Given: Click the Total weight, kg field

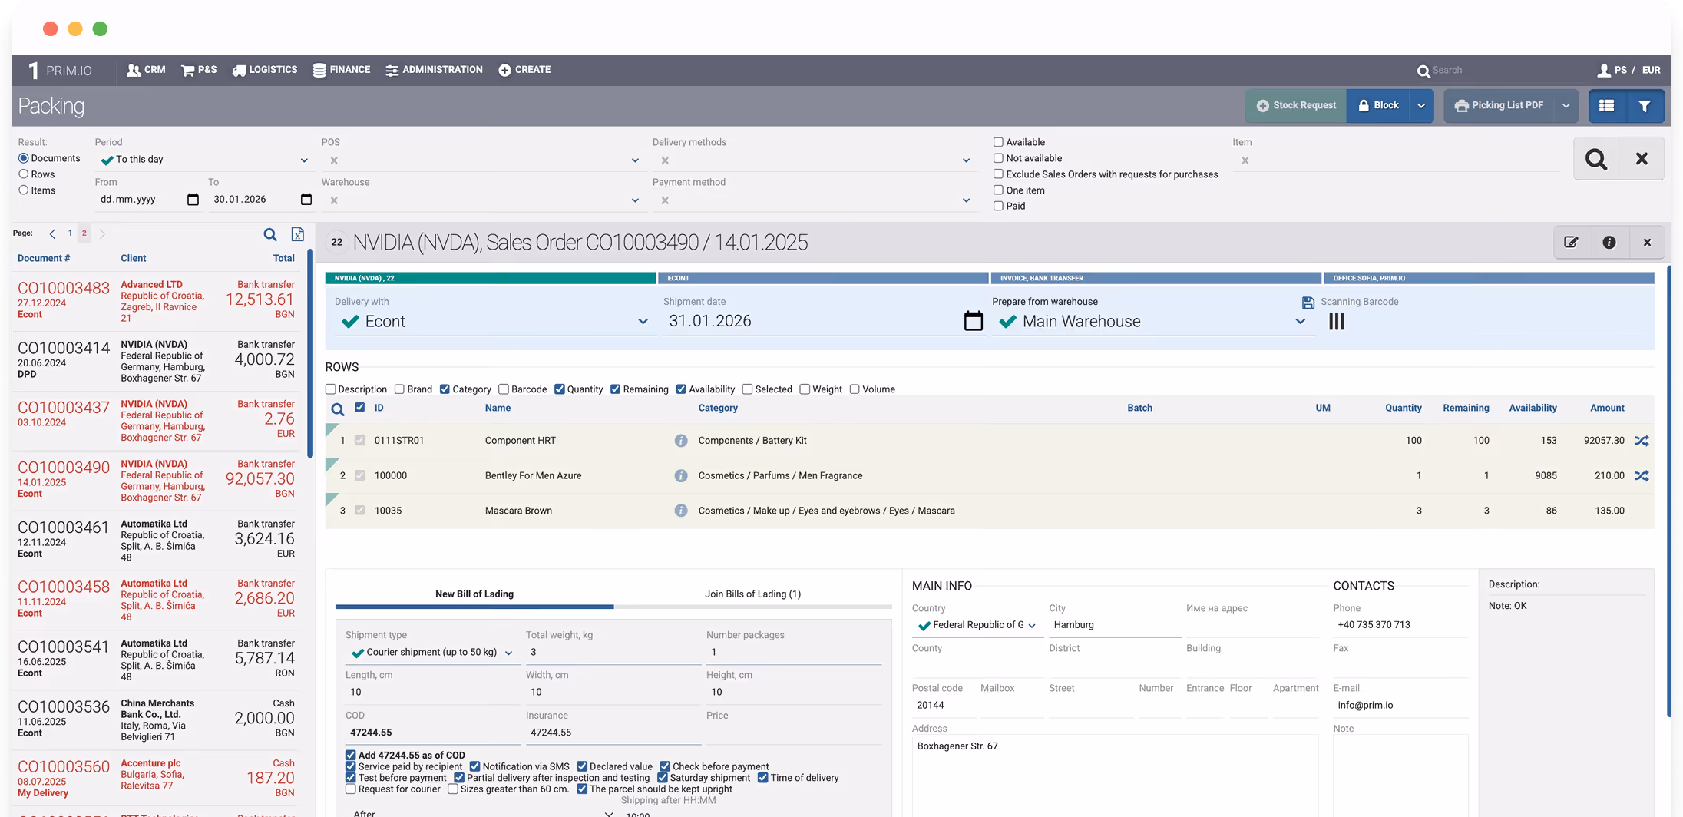Looking at the screenshot, I should pos(613,653).
